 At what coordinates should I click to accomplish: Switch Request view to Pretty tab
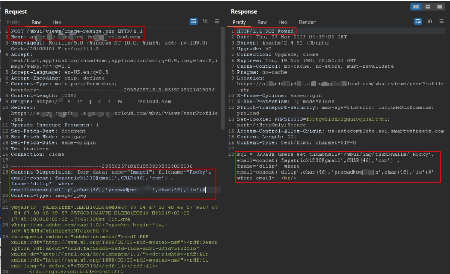pos(13,22)
